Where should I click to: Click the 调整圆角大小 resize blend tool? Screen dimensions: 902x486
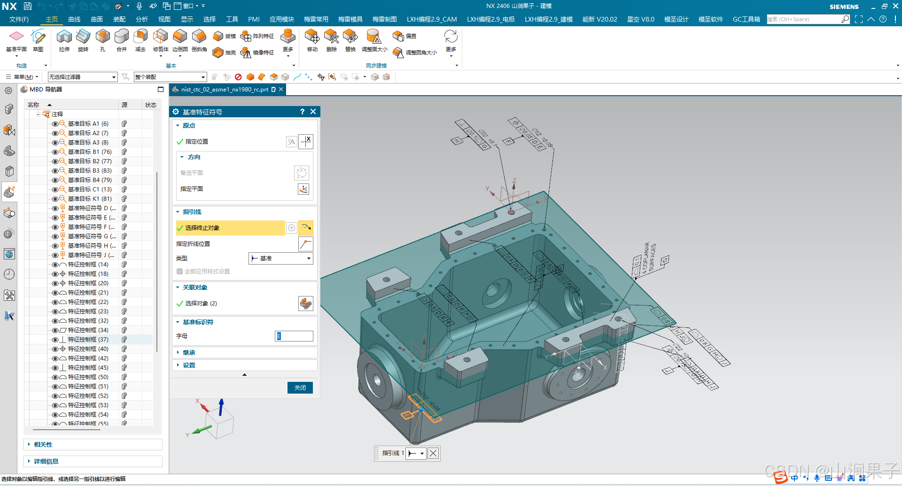[x=415, y=53]
